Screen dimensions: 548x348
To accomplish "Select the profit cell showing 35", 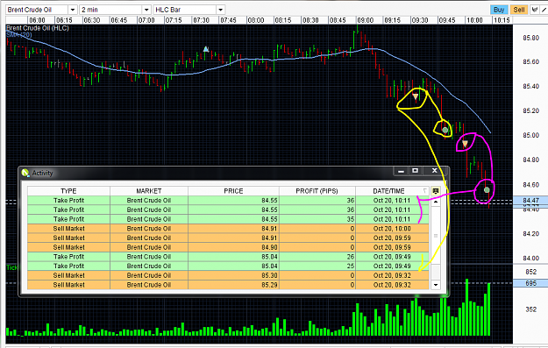I will pos(317,219).
